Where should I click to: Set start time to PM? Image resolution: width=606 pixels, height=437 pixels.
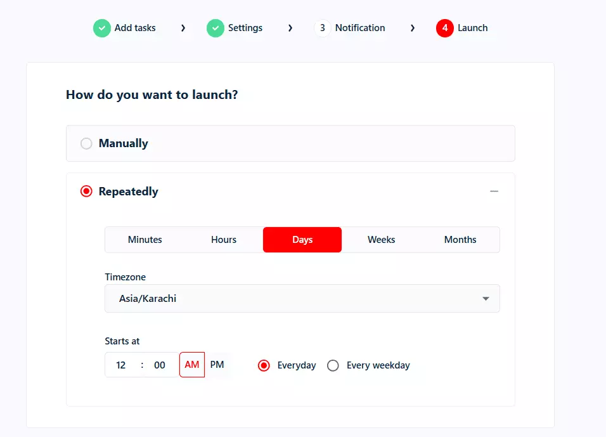[217, 365]
